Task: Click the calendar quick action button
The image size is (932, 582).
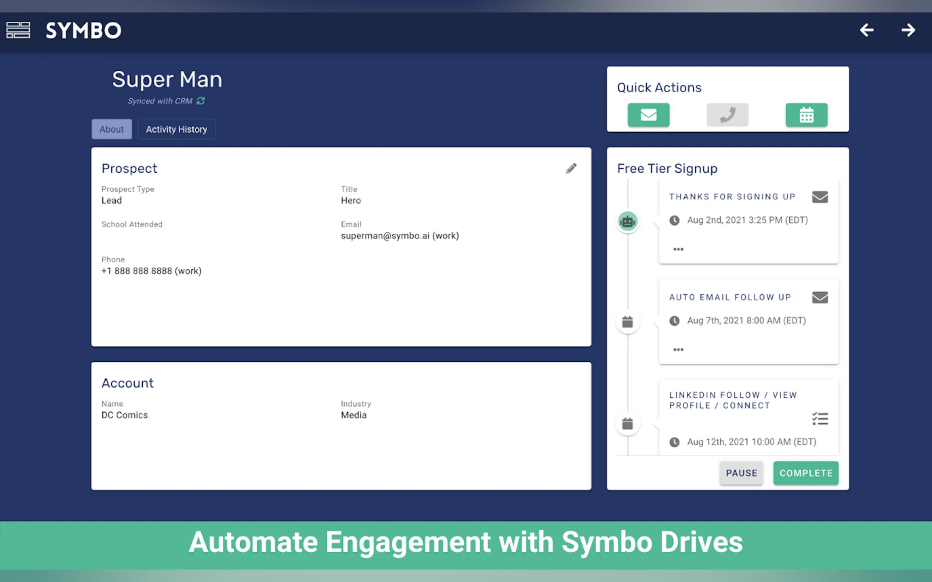Action: pos(807,115)
